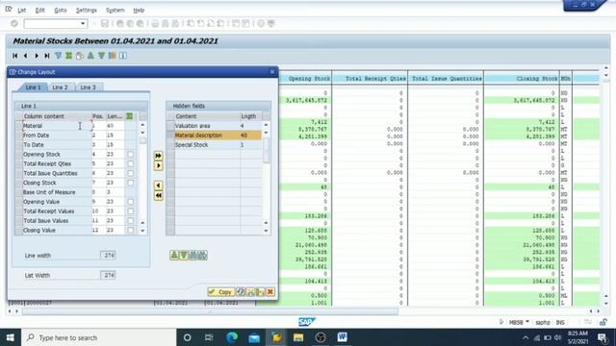
Task: Tick total checkbox for Opening Stock
Action: coord(130,154)
